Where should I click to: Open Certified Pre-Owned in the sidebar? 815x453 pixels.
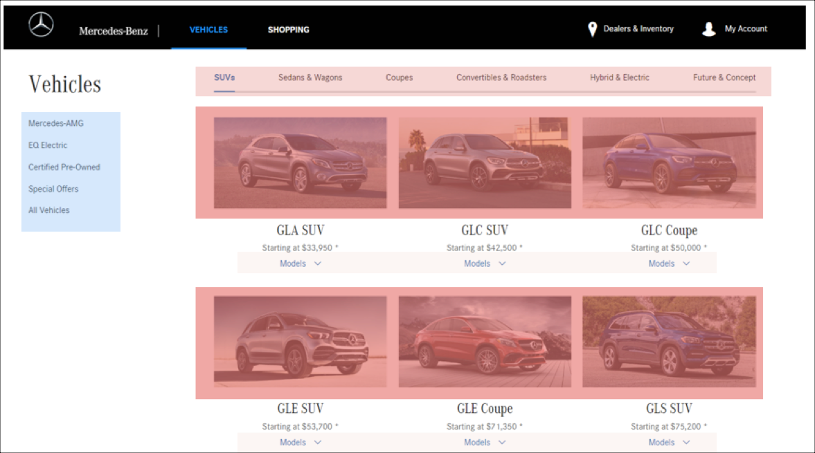[x=64, y=167]
